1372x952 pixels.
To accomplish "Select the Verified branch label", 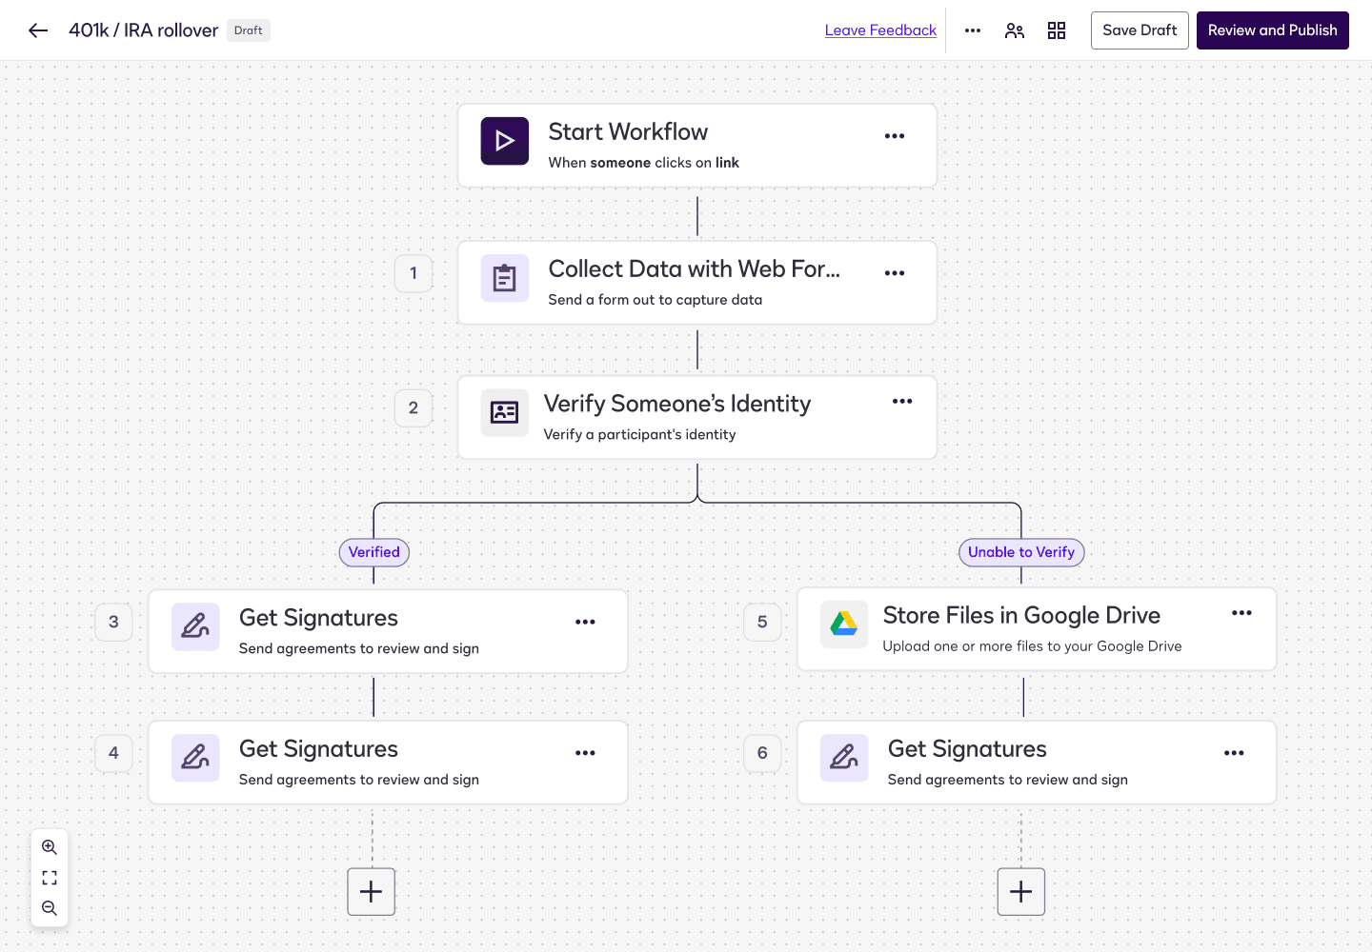I will [x=374, y=552].
